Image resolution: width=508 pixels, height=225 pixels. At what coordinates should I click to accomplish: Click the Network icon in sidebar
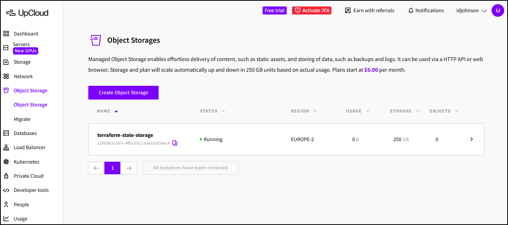tap(6, 76)
